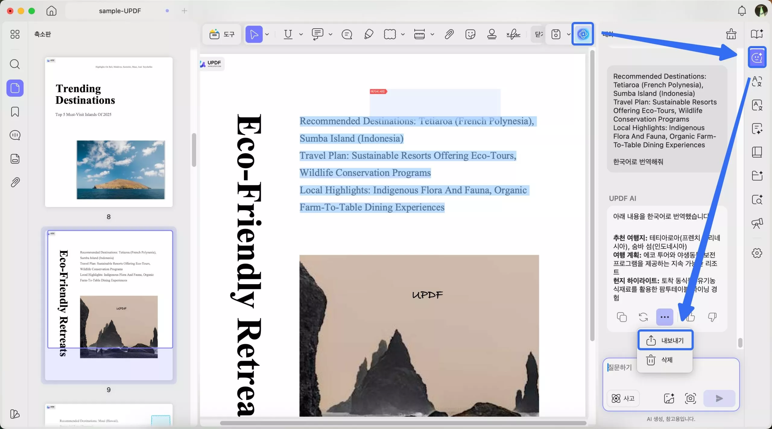Expand the shapes tool dropdown arrow

coord(403,34)
